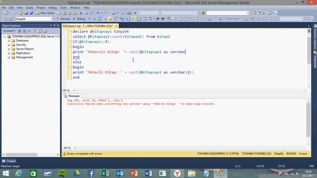Open the Query menu
The image size is (317, 178).
tap(30, 7)
